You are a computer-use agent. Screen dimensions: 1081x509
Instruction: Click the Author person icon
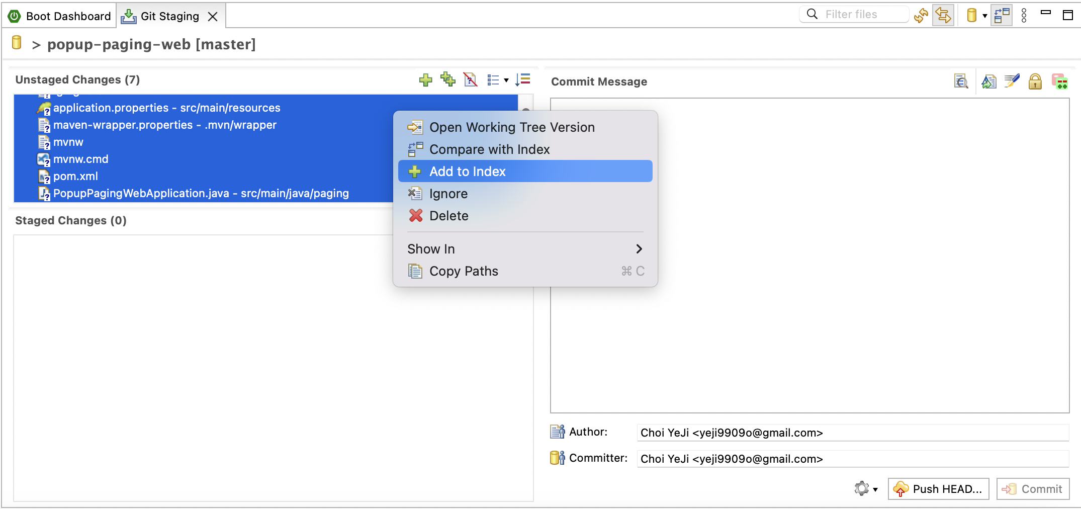coord(558,432)
